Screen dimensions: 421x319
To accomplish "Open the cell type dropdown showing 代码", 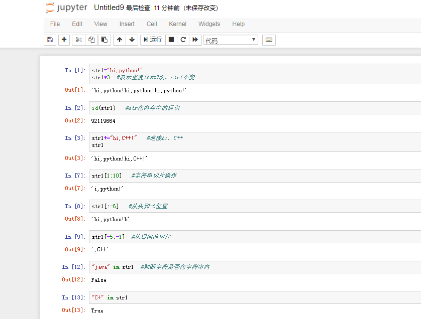I will click(x=231, y=40).
